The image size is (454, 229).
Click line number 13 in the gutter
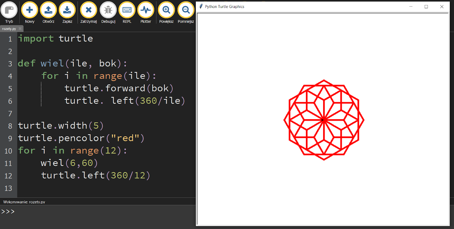9,188
